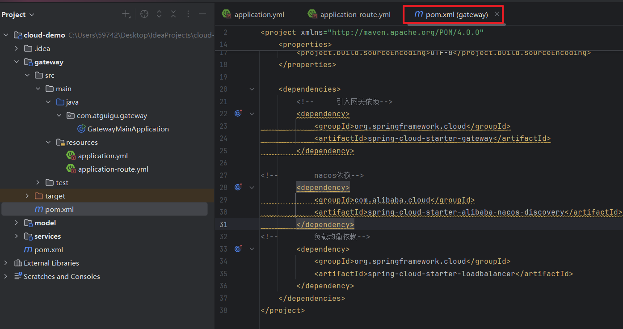Click line number 31 in gutter
Image resolution: width=623 pixels, height=329 pixels.
point(223,224)
